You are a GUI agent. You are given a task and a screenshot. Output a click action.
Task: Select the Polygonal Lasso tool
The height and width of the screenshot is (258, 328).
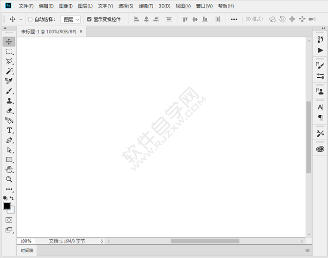coord(9,61)
